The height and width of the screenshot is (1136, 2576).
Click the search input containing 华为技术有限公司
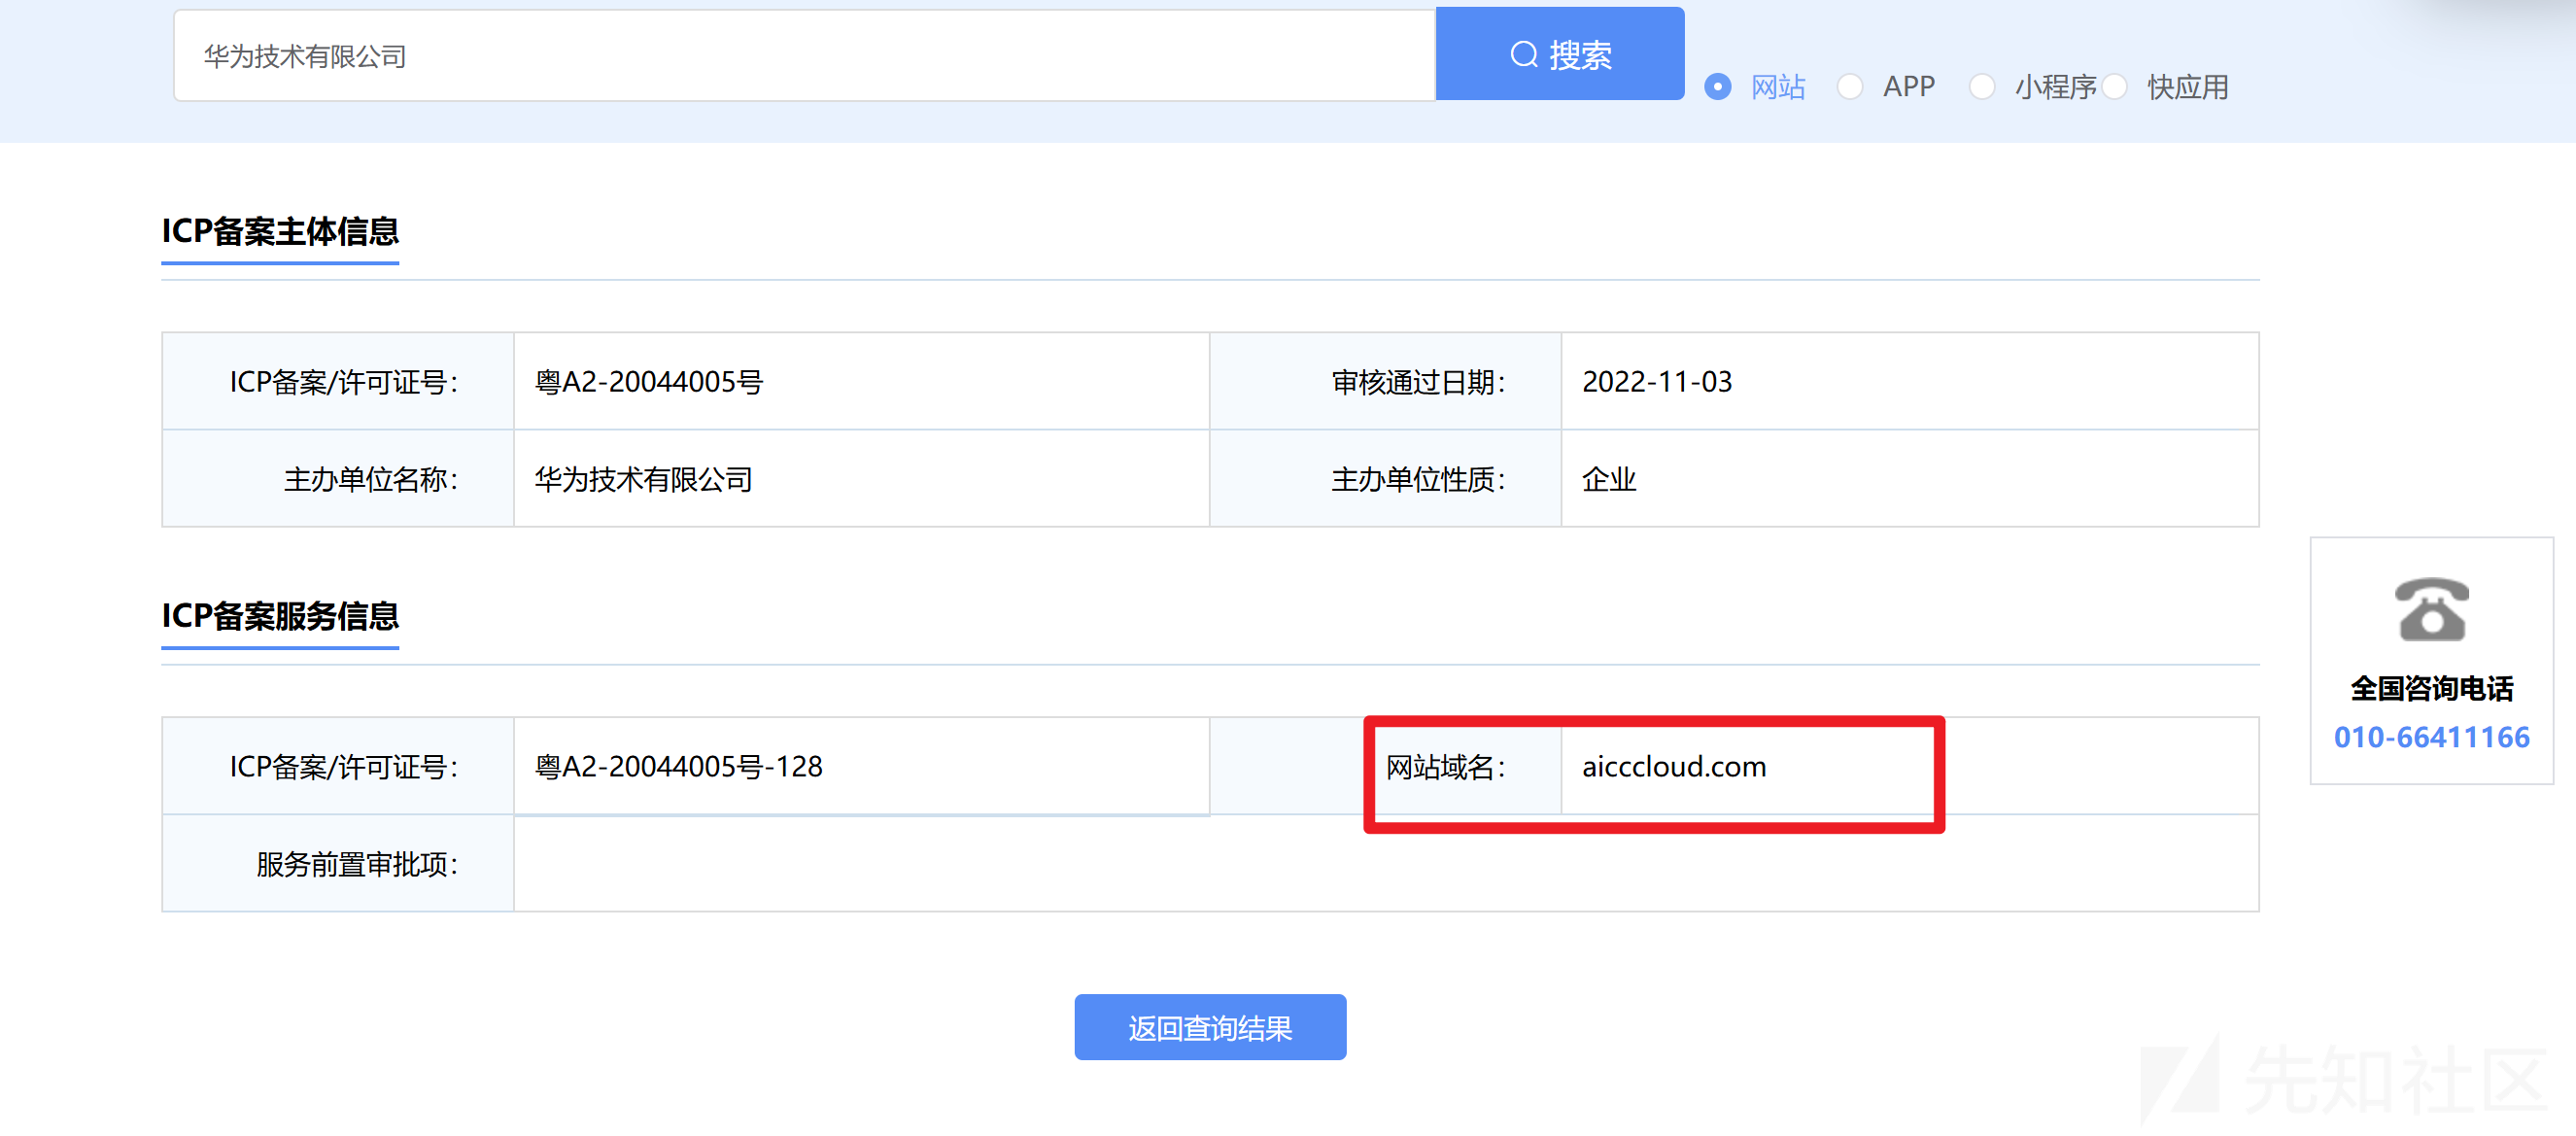click(800, 55)
